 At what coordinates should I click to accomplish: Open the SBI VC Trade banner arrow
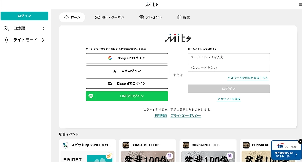(x=296, y=155)
